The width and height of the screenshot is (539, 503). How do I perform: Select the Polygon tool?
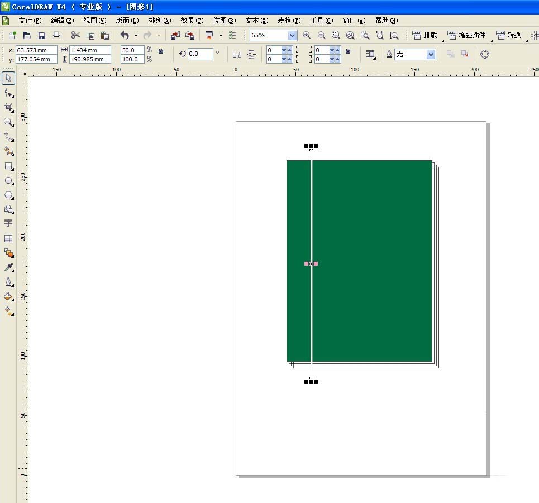pyautogui.click(x=8, y=195)
